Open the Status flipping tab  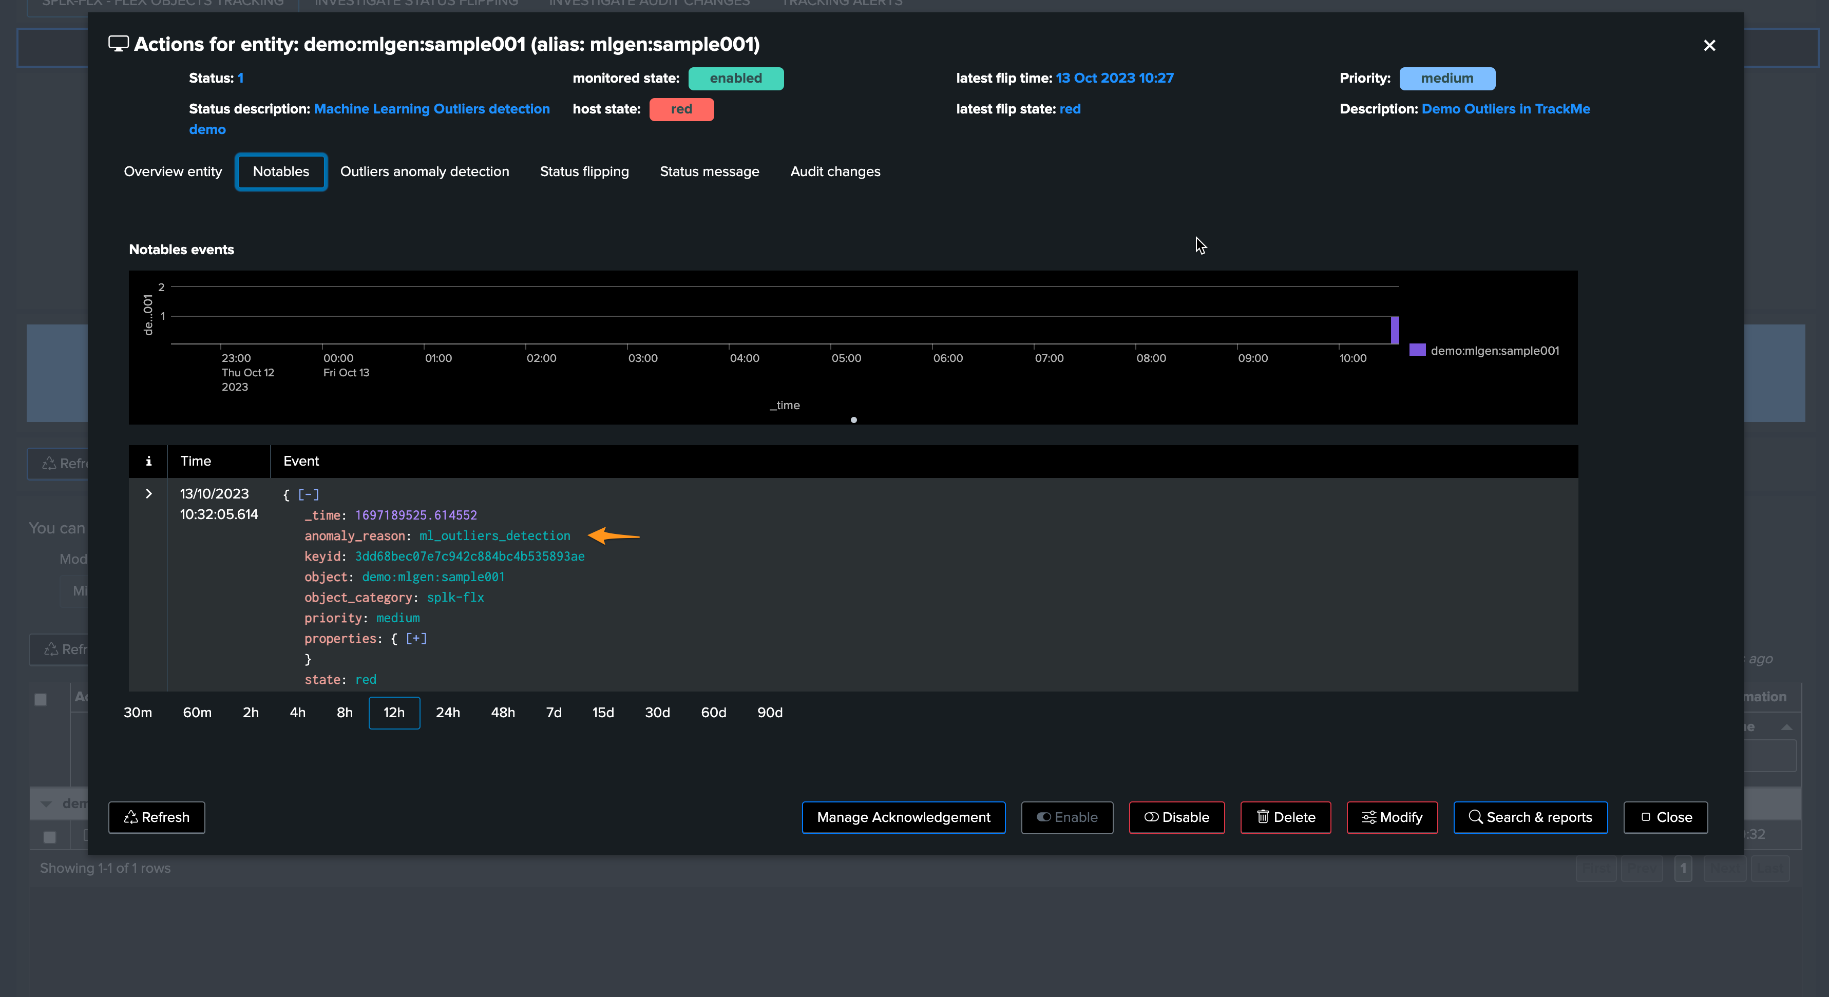[x=584, y=172]
